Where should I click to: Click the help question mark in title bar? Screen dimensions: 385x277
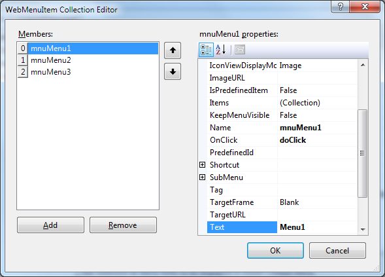(x=341, y=7)
